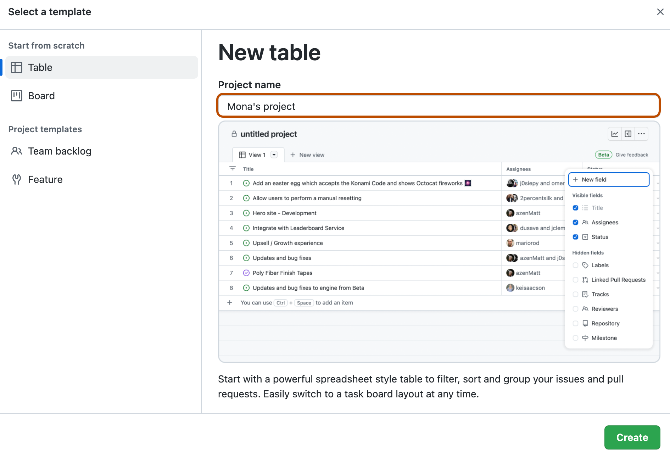Click azenMatt avatar on Hero site row
Image resolution: width=670 pixels, height=458 pixels.
click(510, 213)
